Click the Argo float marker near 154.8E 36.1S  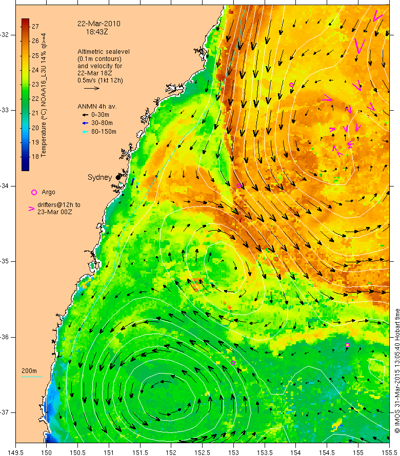347,345
